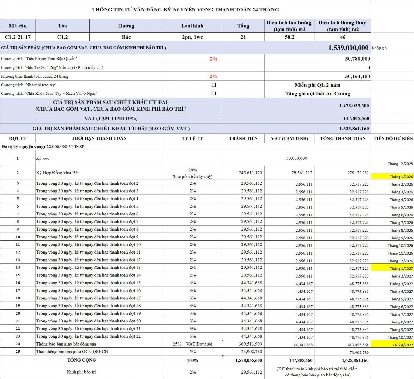Select the apartment code C1.2-21-17 cell

click(18, 37)
